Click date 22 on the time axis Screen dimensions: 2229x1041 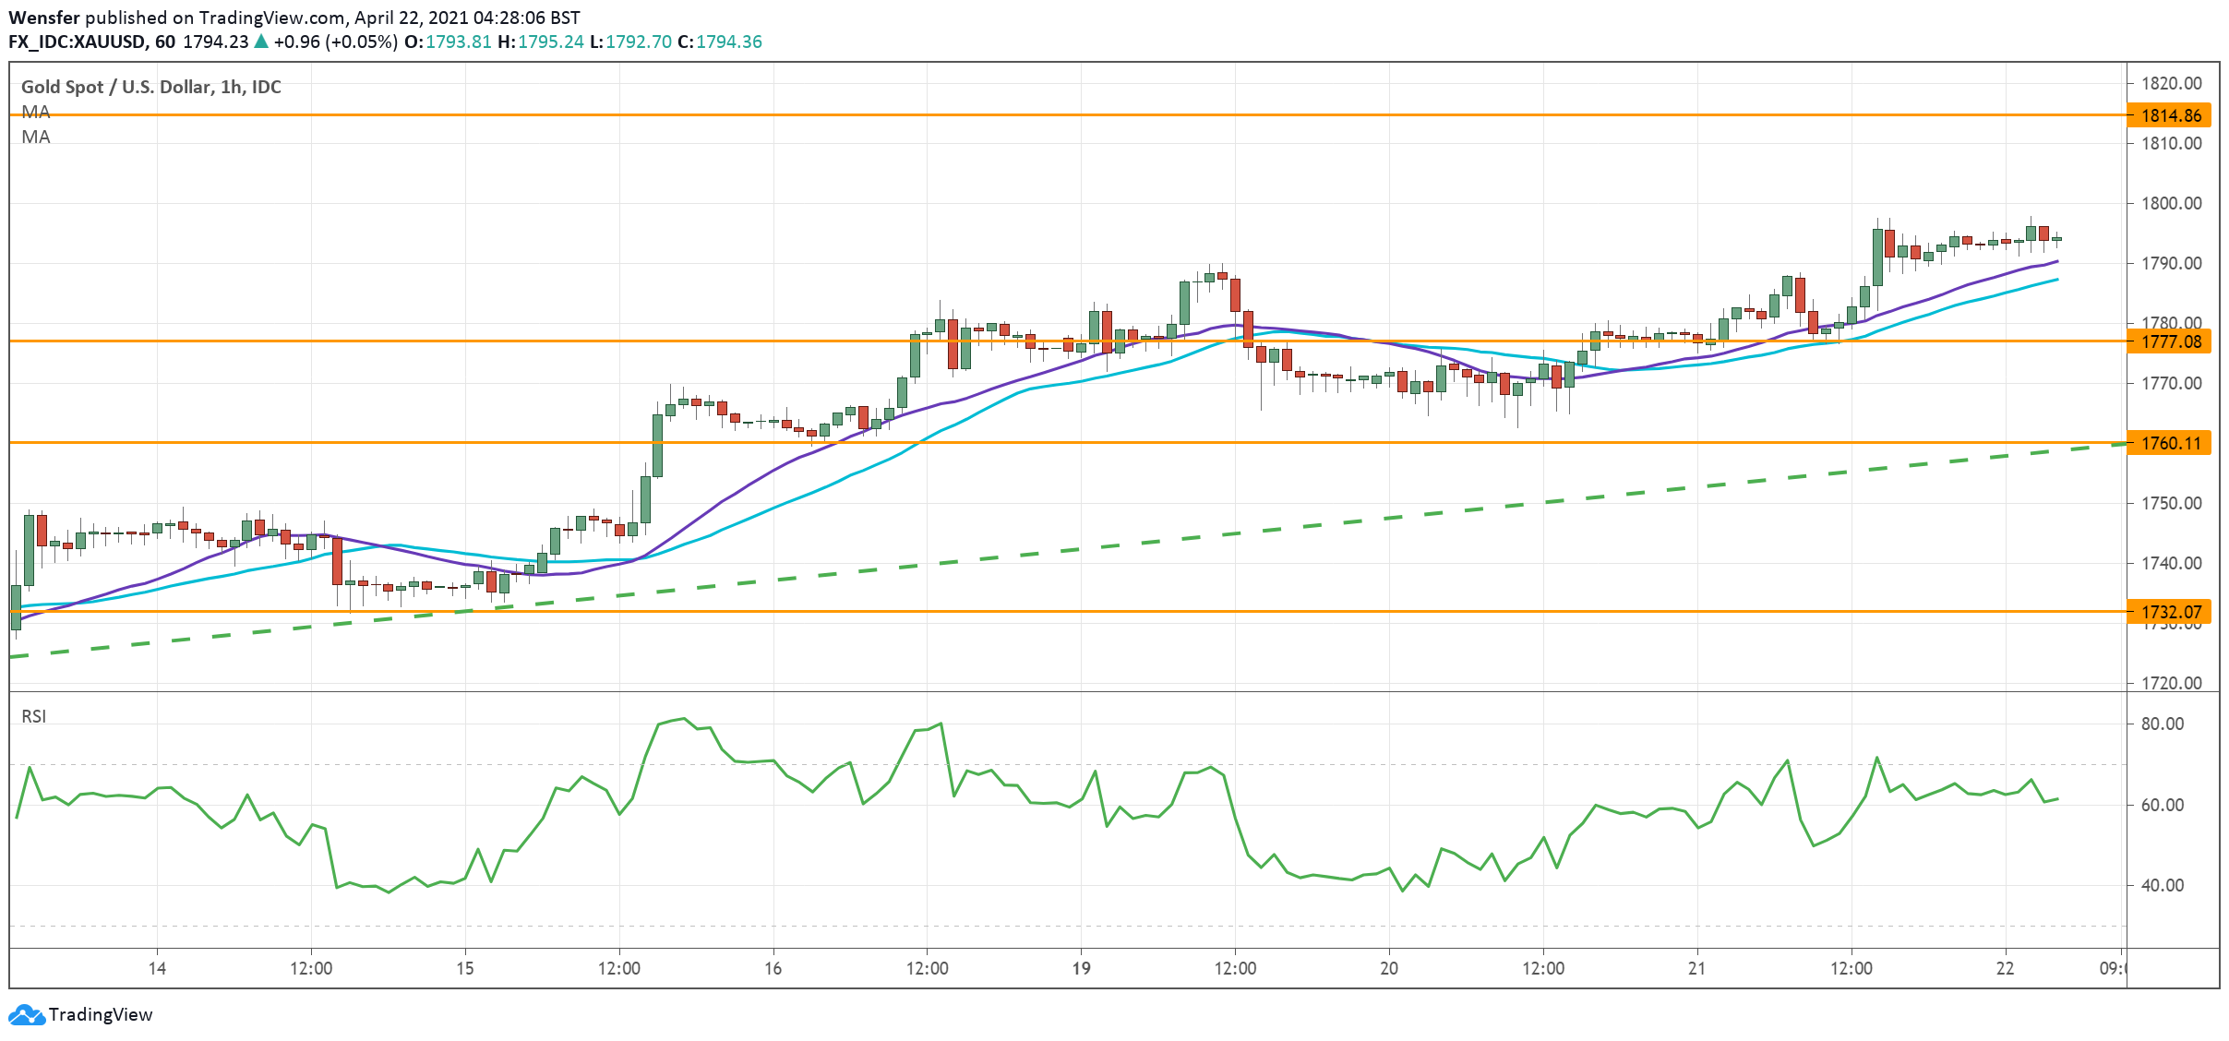(2005, 968)
